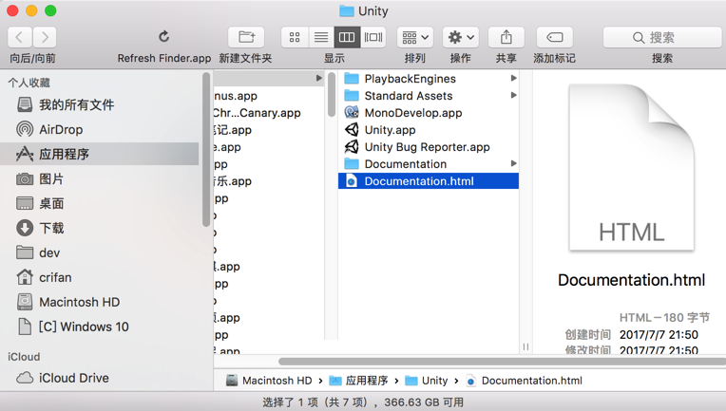Image resolution: width=726 pixels, height=411 pixels.
Task: Select Chr...Canary.app in applications column
Action: tap(257, 113)
